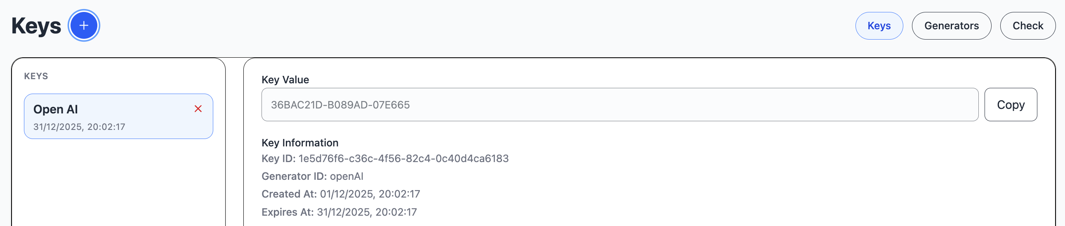This screenshot has width=1065, height=226.
Task: Click the Key Value field label
Action: point(285,80)
